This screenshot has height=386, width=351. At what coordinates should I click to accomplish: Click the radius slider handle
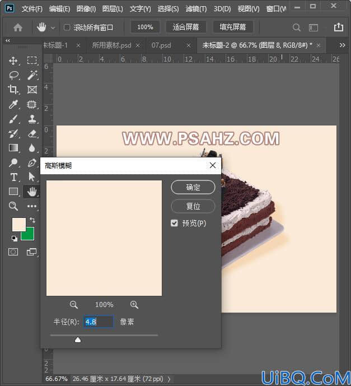point(78,340)
